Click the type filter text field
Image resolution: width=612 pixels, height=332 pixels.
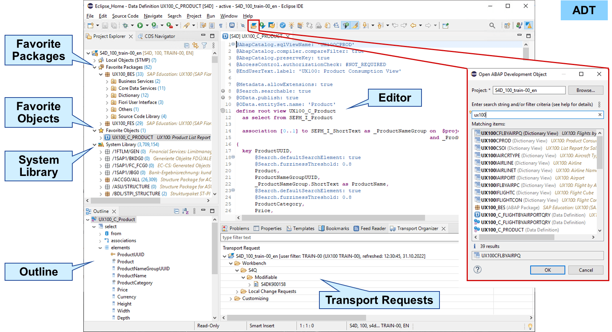click(340, 238)
